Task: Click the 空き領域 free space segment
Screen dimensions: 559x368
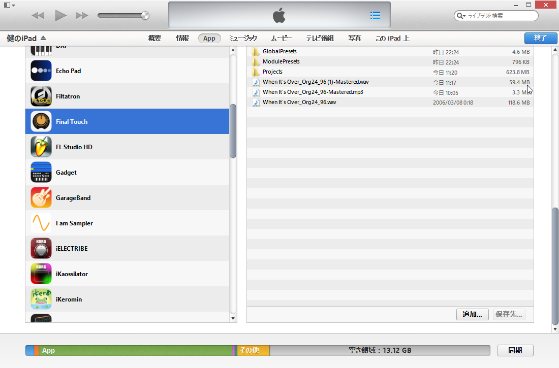Action: pyautogui.click(x=380, y=350)
